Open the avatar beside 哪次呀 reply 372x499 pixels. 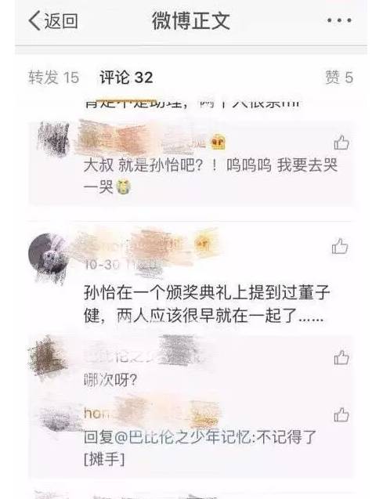(48, 358)
